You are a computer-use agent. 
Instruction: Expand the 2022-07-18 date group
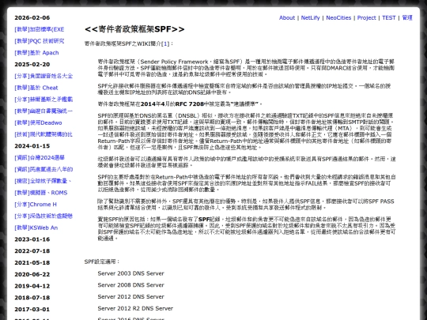[32, 251]
